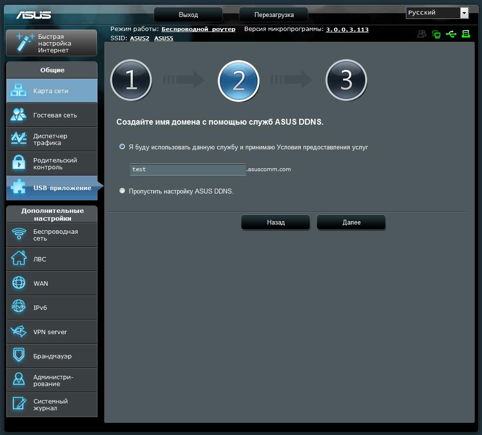This screenshot has height=435, width=482.
Task: Go to WAN settings
Action: (x=51, y=283)
